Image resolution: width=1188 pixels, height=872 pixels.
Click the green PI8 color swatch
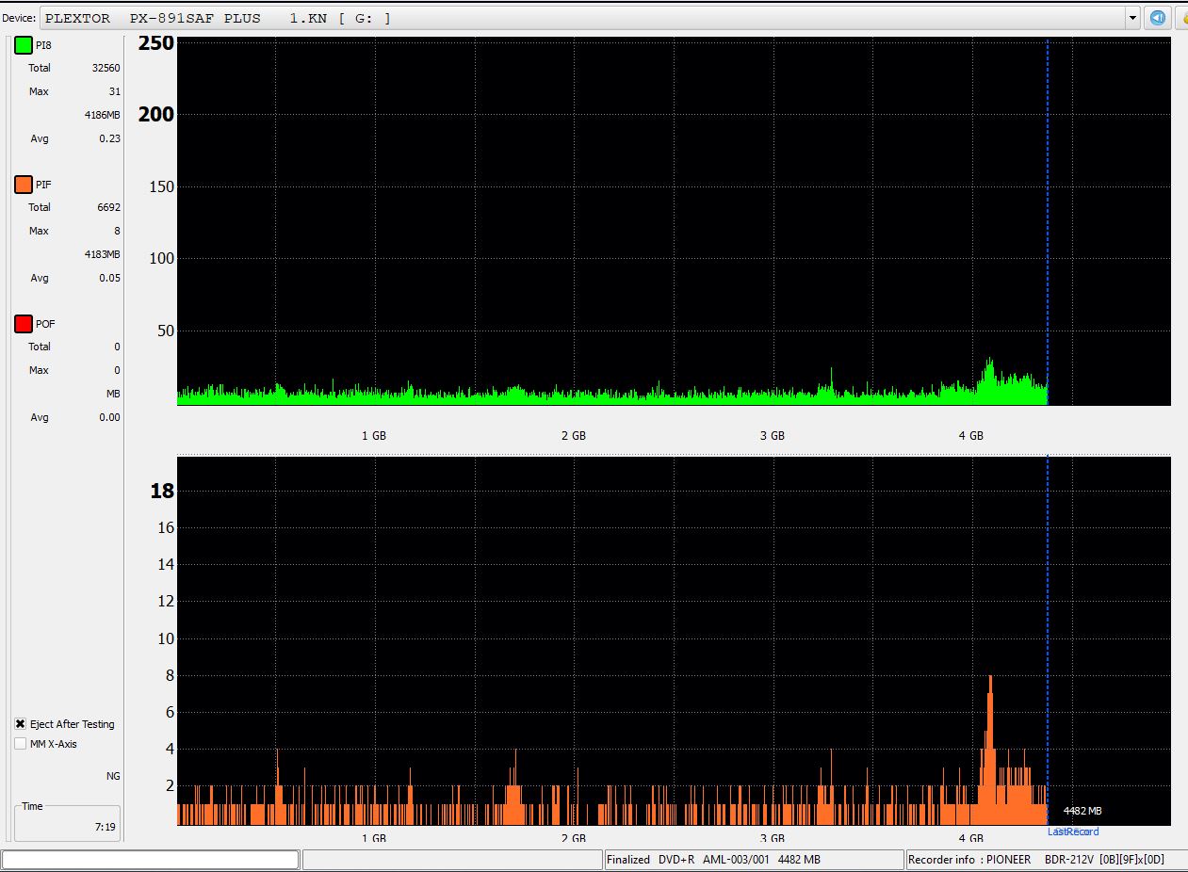(x=24, y=45)
